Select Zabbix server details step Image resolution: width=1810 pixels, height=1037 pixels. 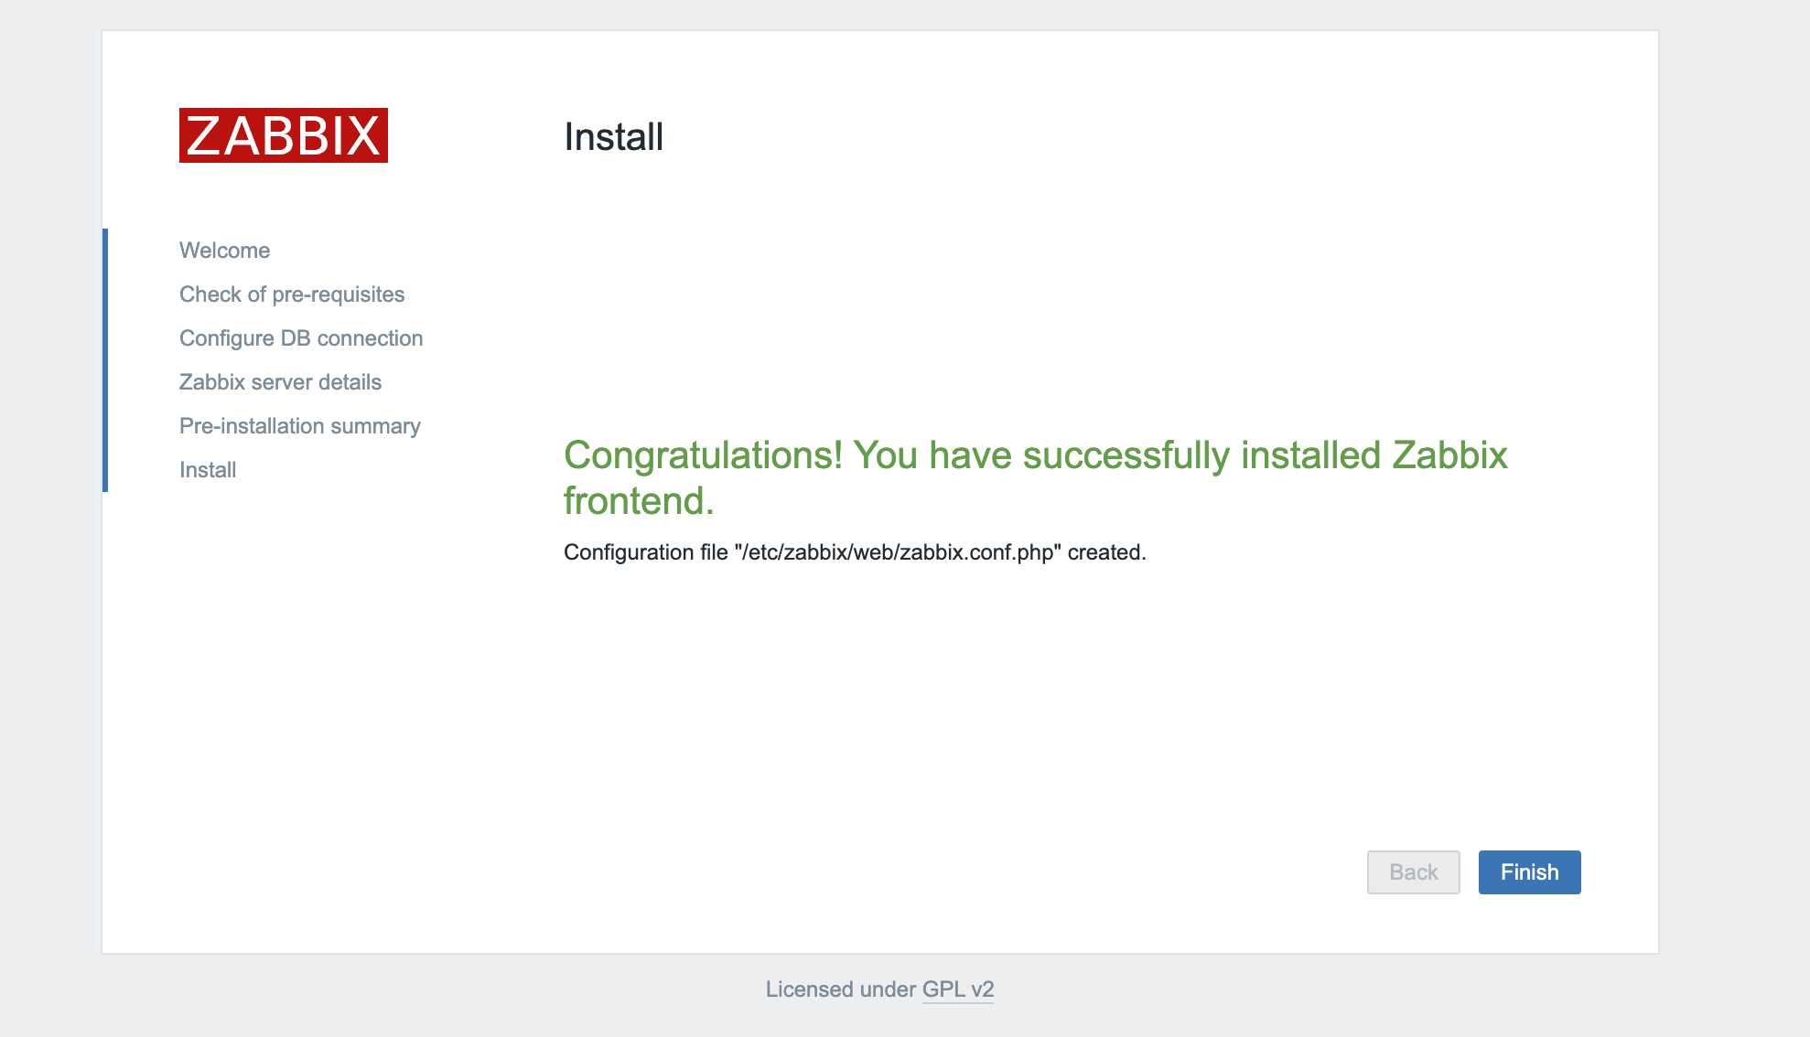(x=280, y=382)
